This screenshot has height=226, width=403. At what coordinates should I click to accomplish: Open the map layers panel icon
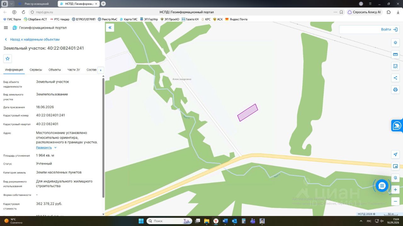395,43
